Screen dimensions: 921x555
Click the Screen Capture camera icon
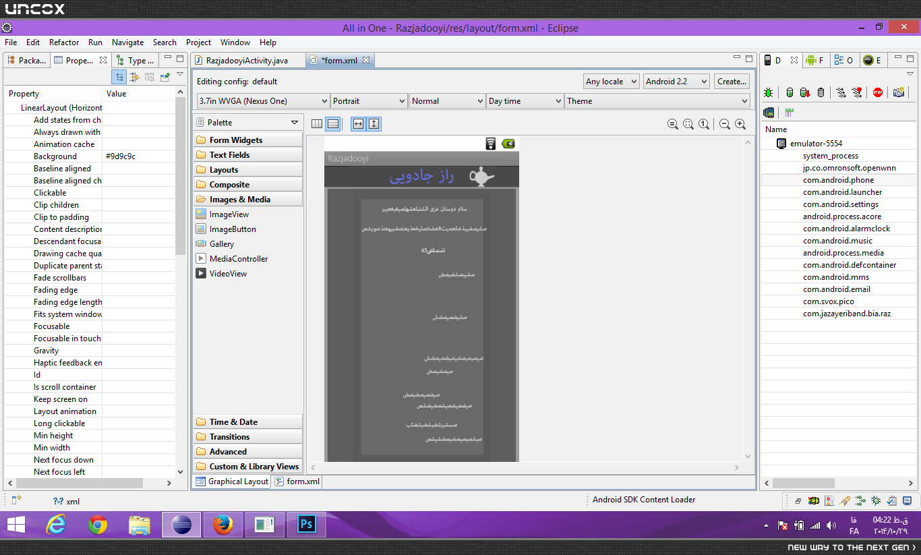899,92
